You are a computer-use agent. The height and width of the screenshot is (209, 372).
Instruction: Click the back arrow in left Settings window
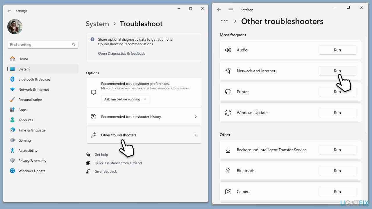[9, 11]
